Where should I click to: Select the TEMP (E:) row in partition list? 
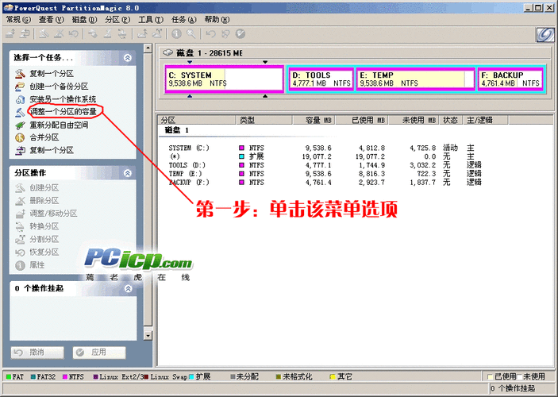pos(325,173)
